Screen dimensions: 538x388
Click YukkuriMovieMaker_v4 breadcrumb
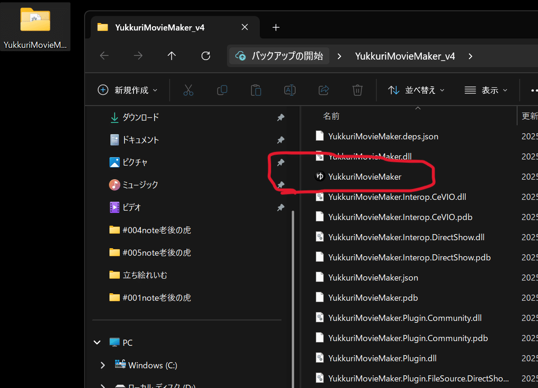point(405,56)
